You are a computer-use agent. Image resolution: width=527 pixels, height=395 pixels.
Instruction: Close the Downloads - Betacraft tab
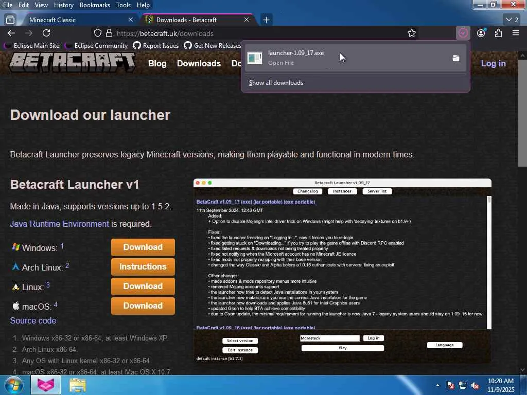point(247,20)
